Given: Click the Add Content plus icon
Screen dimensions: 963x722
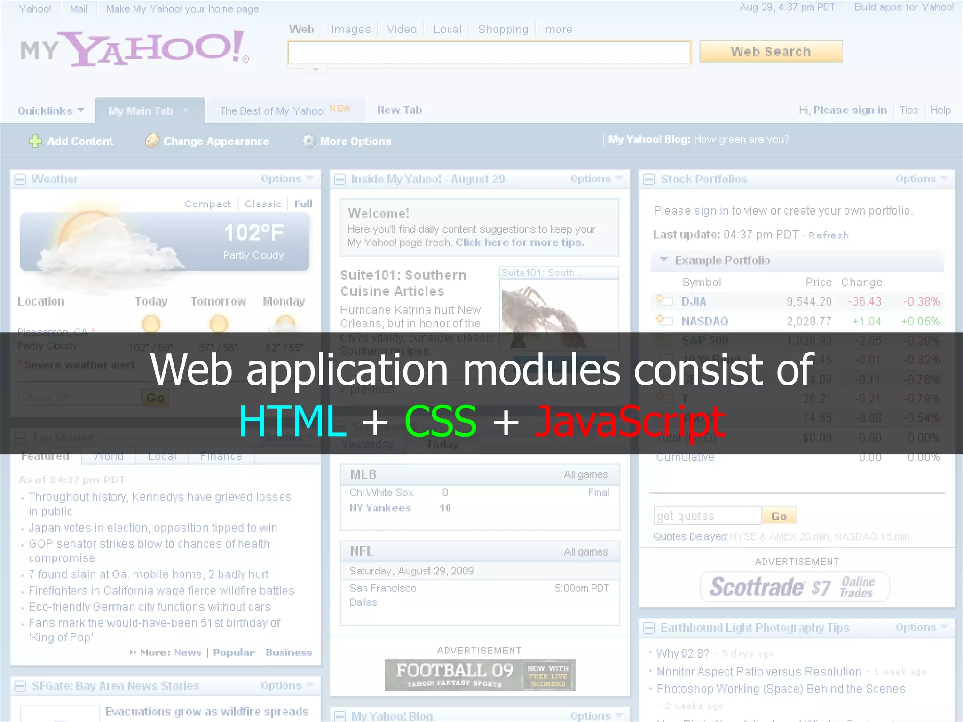Looking at the screenshot, I should [x=35, y=141].
